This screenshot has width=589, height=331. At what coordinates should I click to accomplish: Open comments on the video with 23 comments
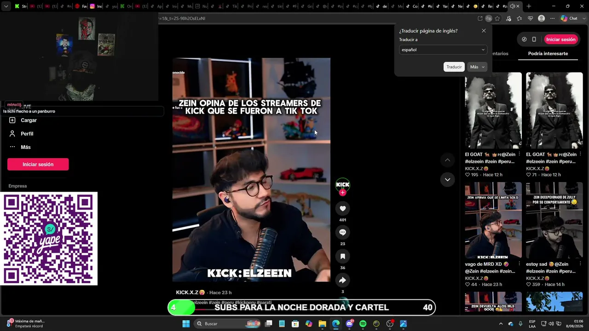[x=342, y=233]
